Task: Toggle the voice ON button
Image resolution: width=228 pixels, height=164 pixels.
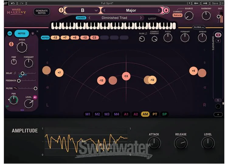Action: point(10,33)
